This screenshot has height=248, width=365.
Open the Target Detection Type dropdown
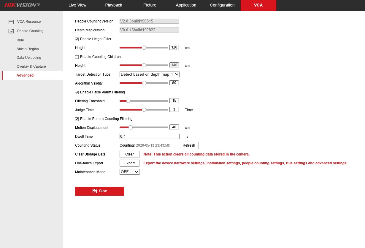[x=149, y=74]
